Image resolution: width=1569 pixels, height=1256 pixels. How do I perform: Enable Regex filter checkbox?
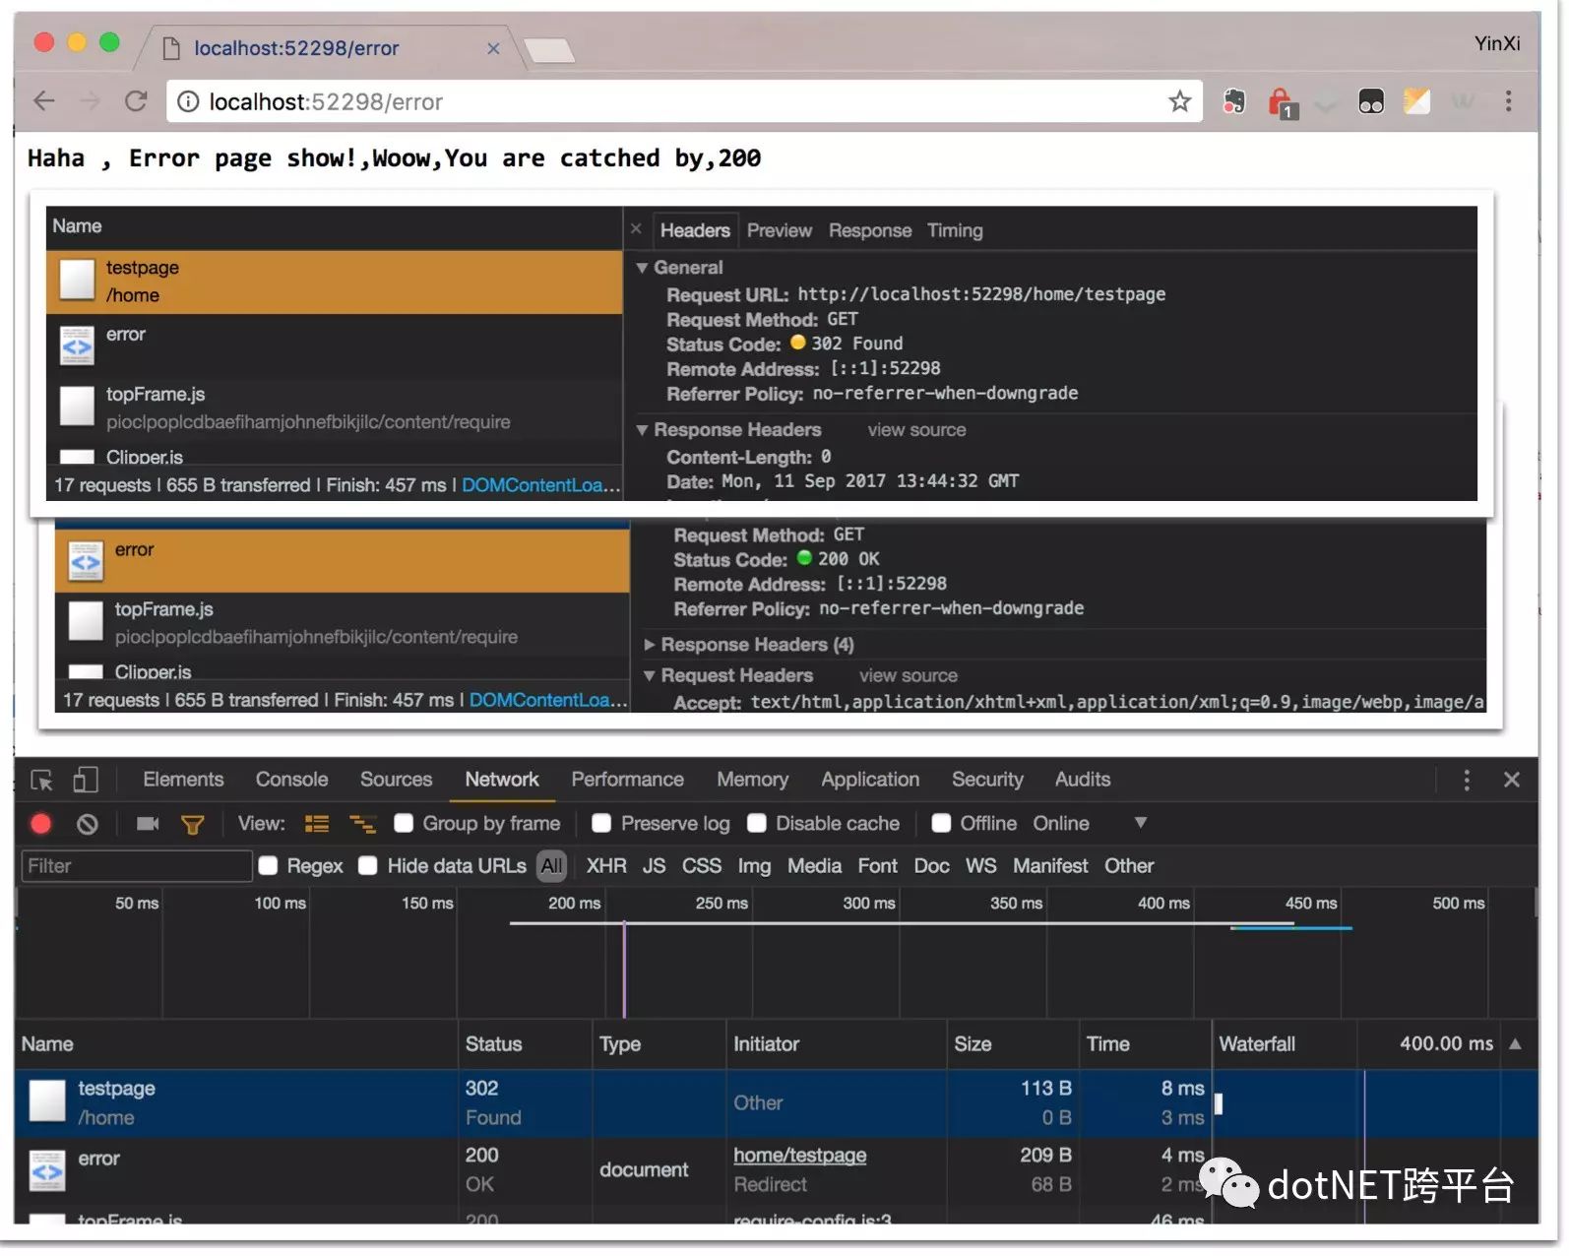tap(268, 866)
